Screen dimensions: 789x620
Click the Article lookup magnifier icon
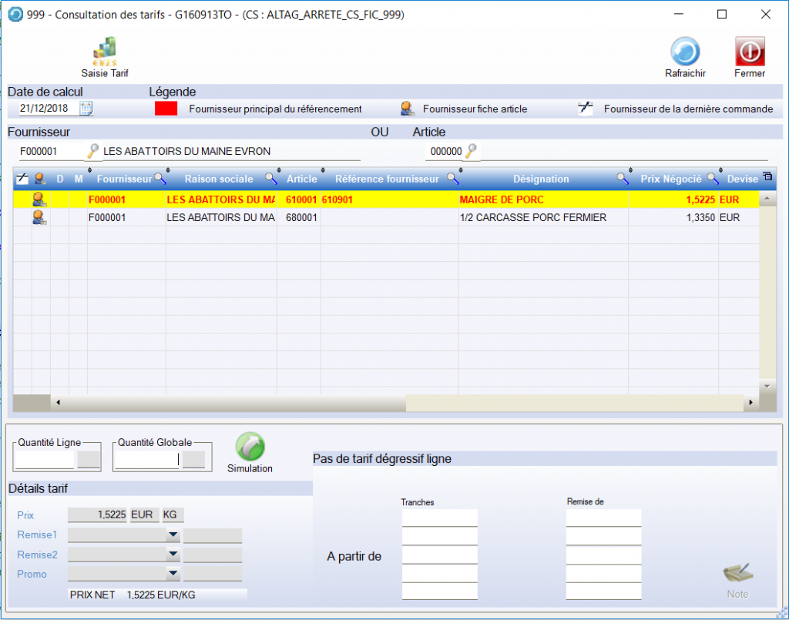coord(470,151)
